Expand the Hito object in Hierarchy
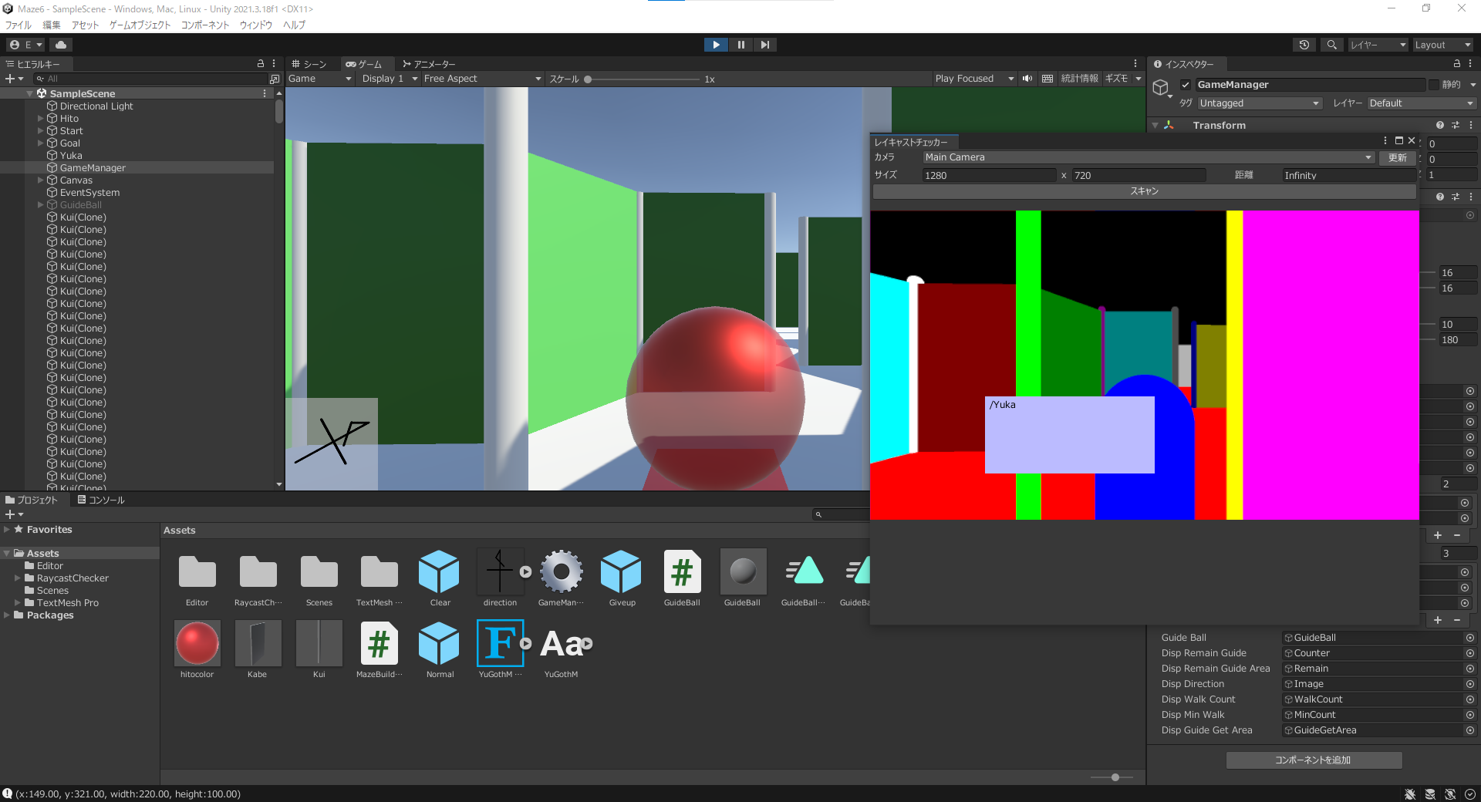The height and width of the screenshot is (802, 1481). tap(41, 119)
